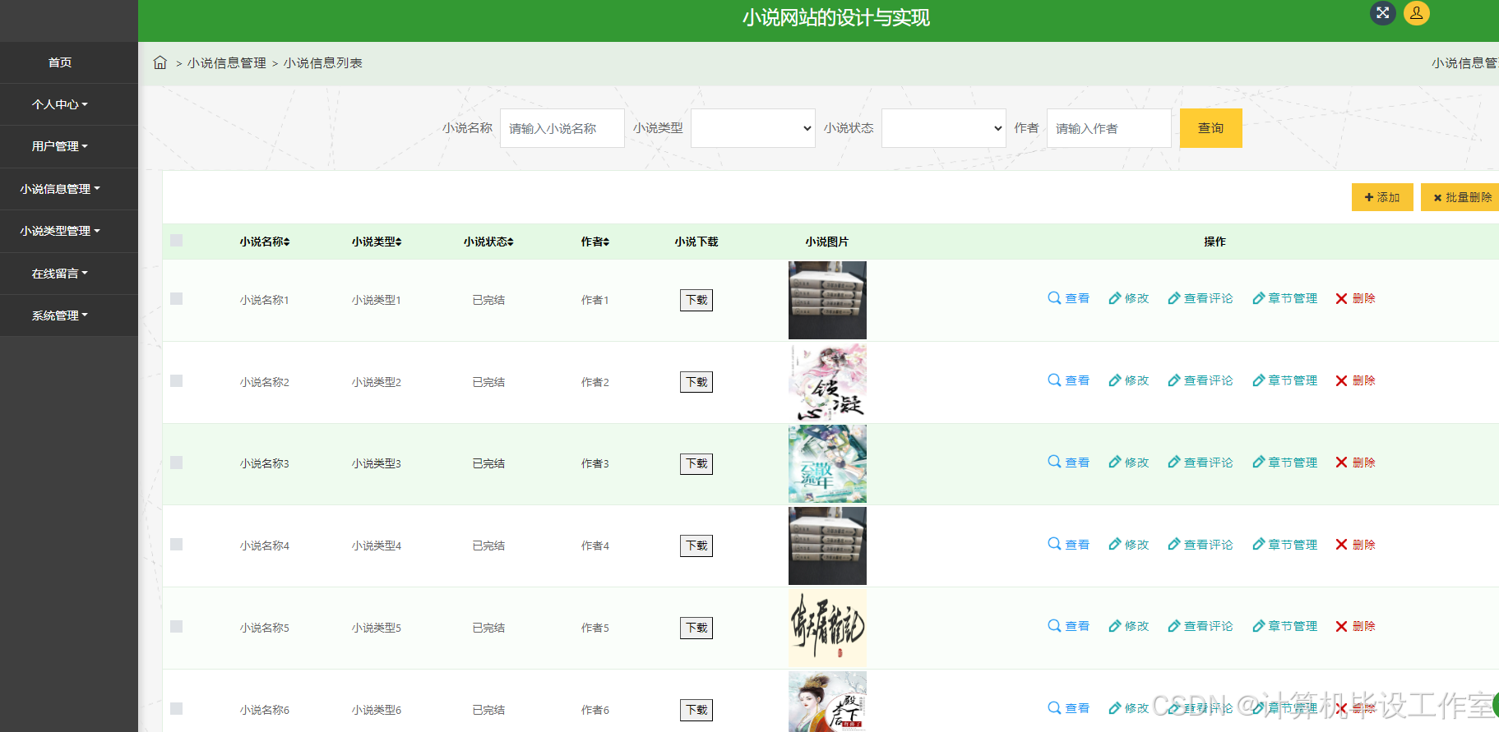Open the 小说状态 filter dropdown

pyautogui.click(x=944, y=128)
